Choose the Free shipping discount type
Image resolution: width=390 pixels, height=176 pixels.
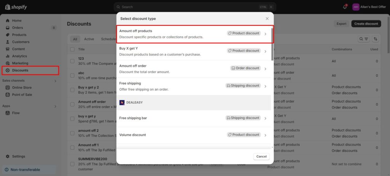[x=194, y=86]
